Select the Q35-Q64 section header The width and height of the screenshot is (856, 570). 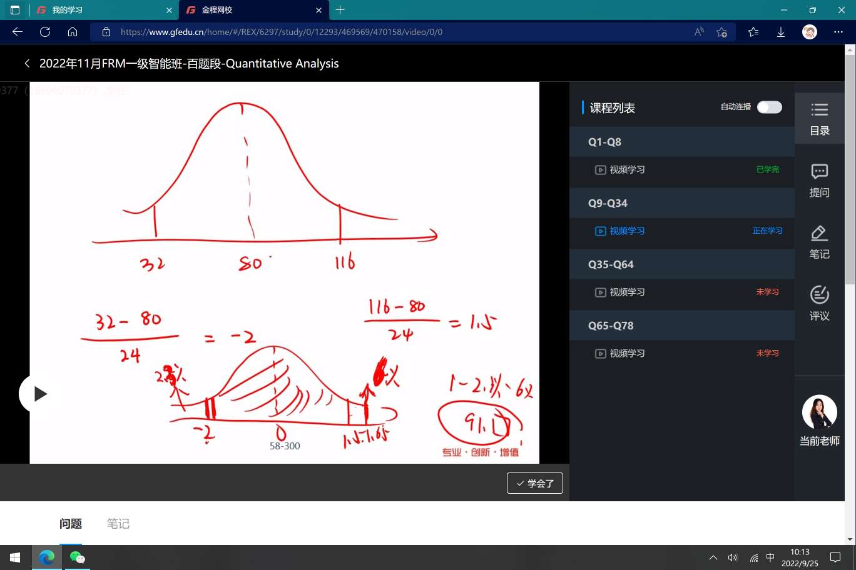point(682,264)
